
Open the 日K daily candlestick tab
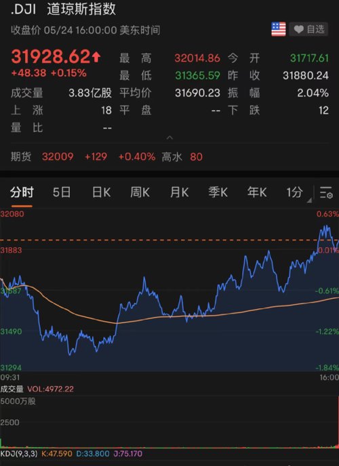tap(101, 192)
